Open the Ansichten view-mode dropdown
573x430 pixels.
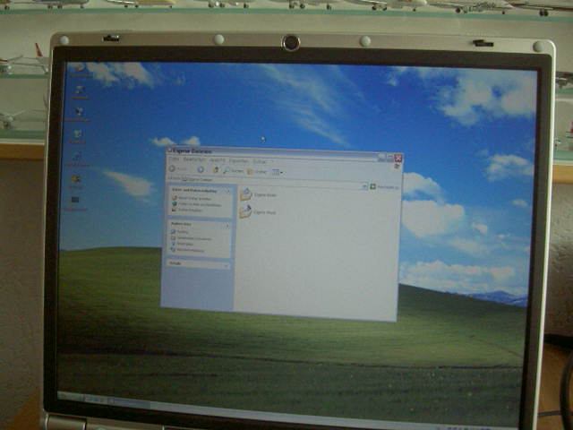pyautogui.click(x=278, y=172)
